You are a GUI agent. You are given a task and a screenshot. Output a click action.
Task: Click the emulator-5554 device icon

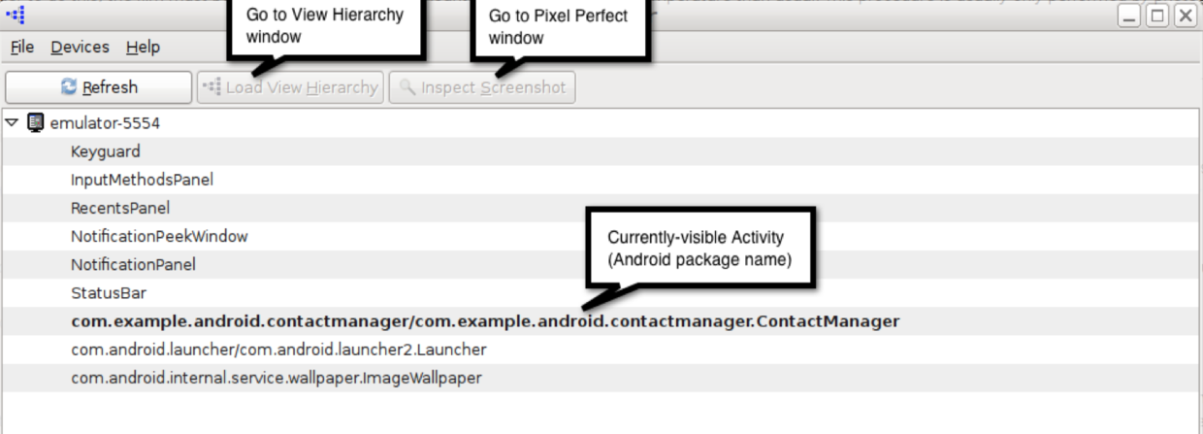pyautogui.click(x=35, y=123)
